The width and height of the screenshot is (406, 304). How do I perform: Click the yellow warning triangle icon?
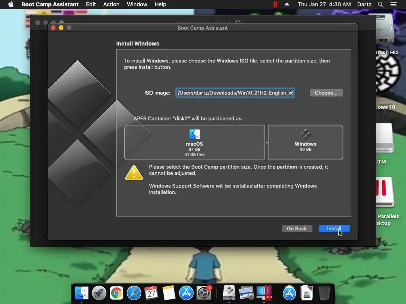134,173
